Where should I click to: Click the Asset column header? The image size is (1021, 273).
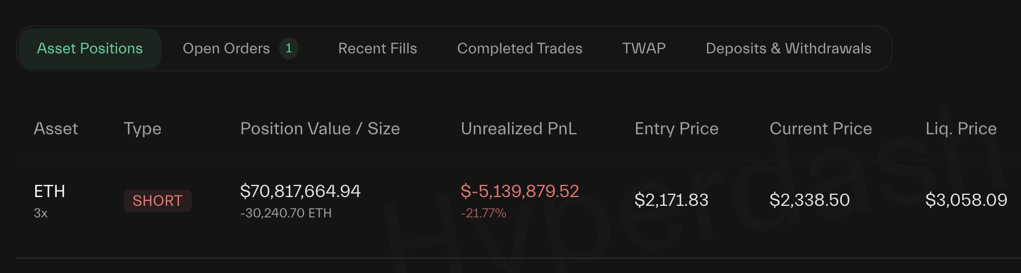coord(56,129)
